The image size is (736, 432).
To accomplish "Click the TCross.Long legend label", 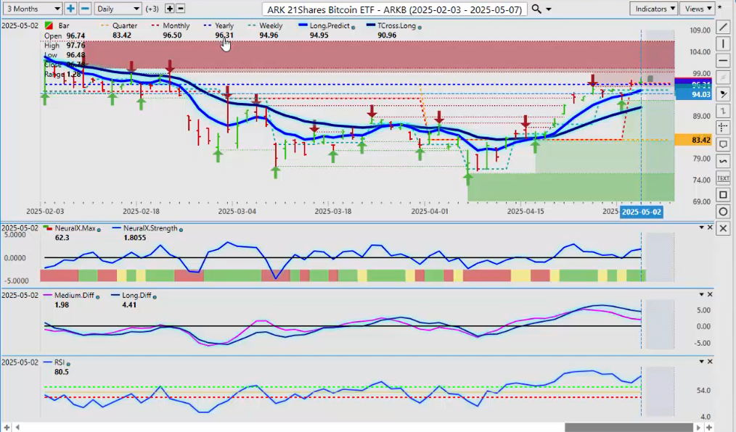I will tap(396, 26).
